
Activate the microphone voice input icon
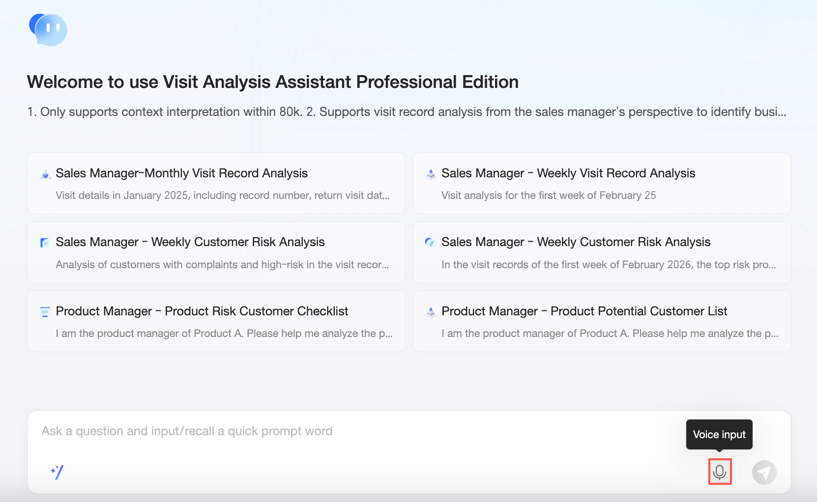click(x=720, y=472)
